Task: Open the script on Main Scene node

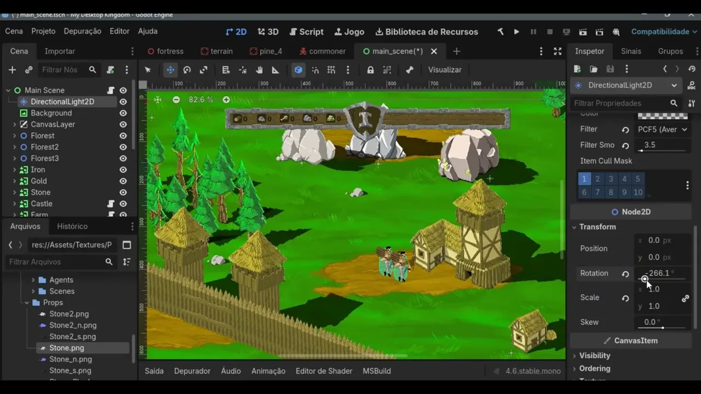Action: [x=111, y=90]
